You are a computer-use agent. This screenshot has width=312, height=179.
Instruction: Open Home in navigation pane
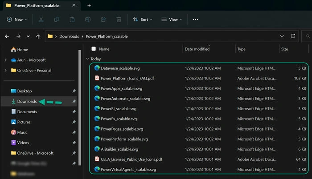pos(20,50)
